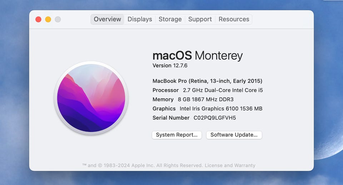Open System Report
The height and width of the screenshot is (185, 343).
pos(177,135)
